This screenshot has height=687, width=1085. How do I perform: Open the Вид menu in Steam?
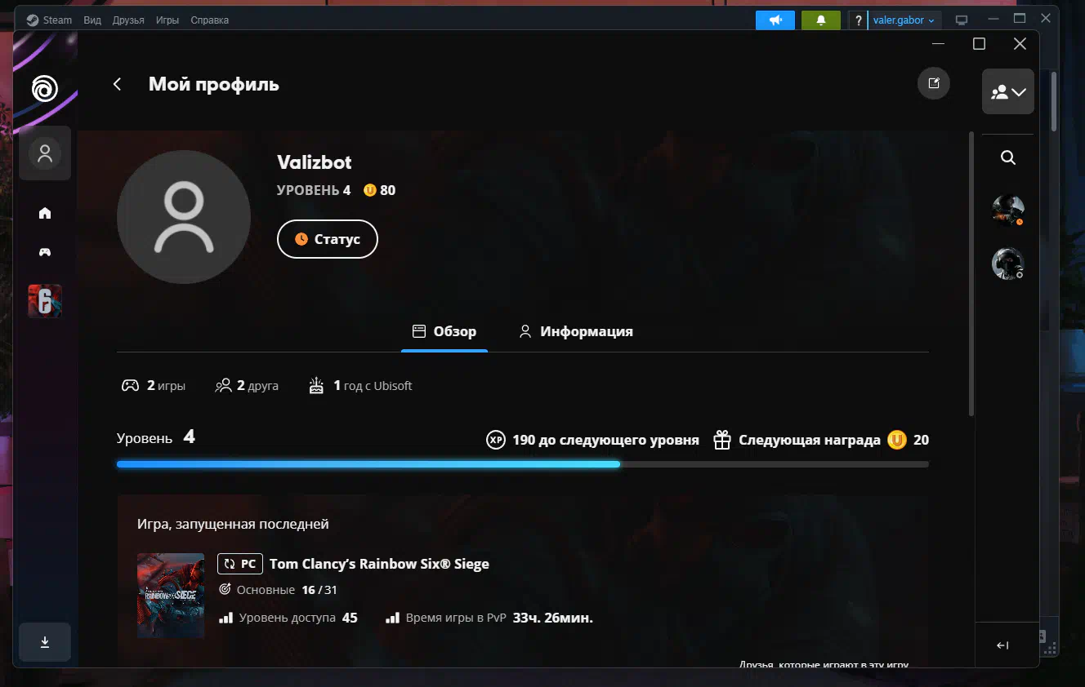[x=92, y=20]
